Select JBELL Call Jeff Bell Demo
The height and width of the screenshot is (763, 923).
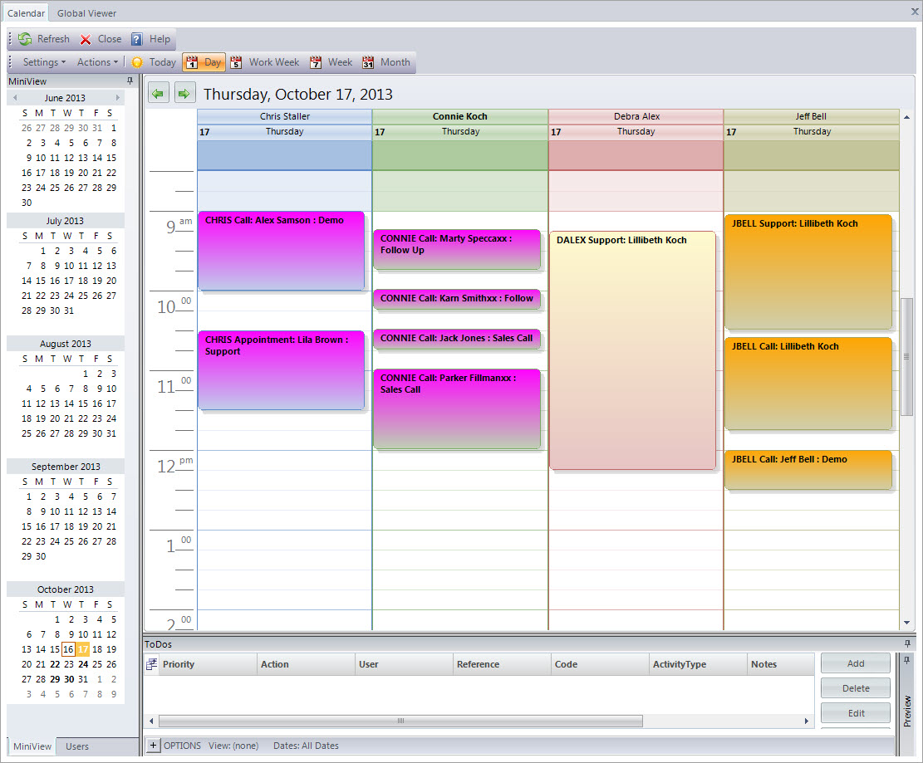point(808,469)
